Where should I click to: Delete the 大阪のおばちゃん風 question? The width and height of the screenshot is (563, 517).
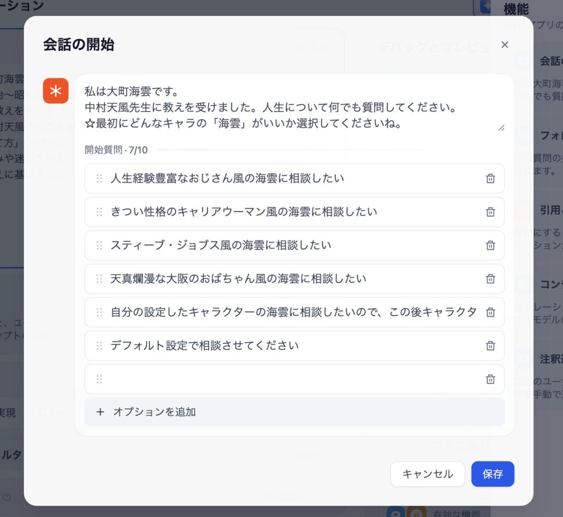pyautogui.click(x=490, y=279)
